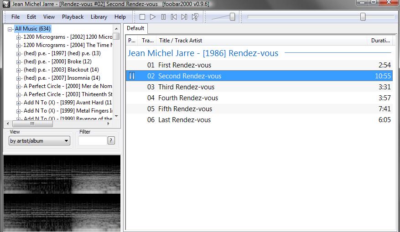Expand (hed) p.e. [2000] Broke node

(18, 62)
